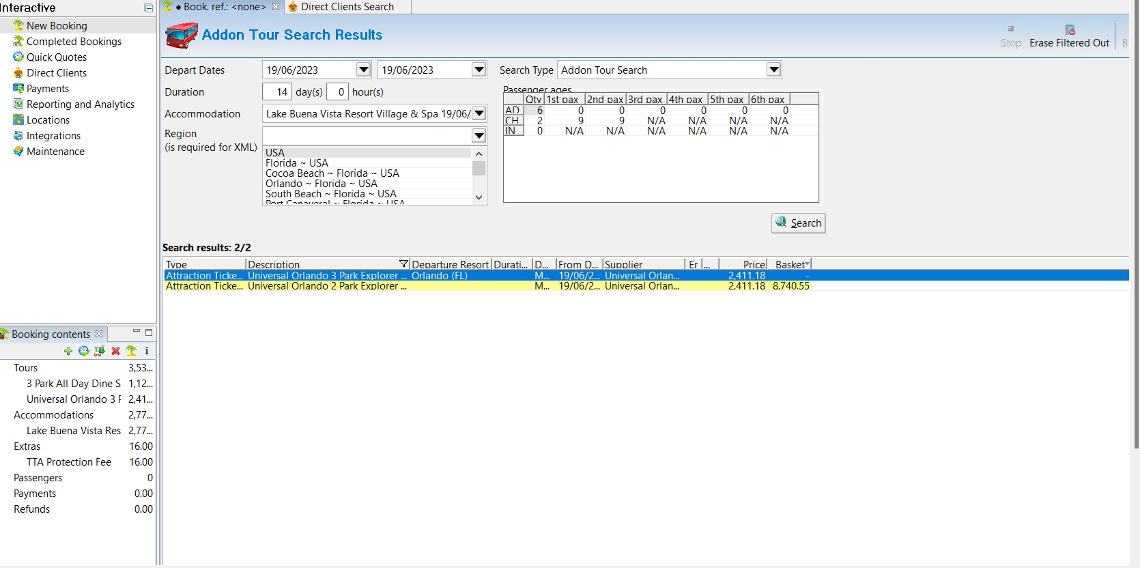This screenshot has height=568, width=1140.
Task: Expand the Region dropdown
Action: pyautogui.click(x=479, y=135)
